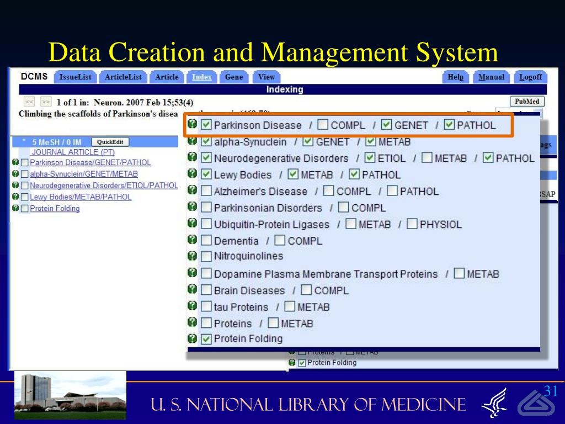Go to previous article arrow button
This screenshot has width=565, height=424.
pyautogui.click(x=29, y=102)
